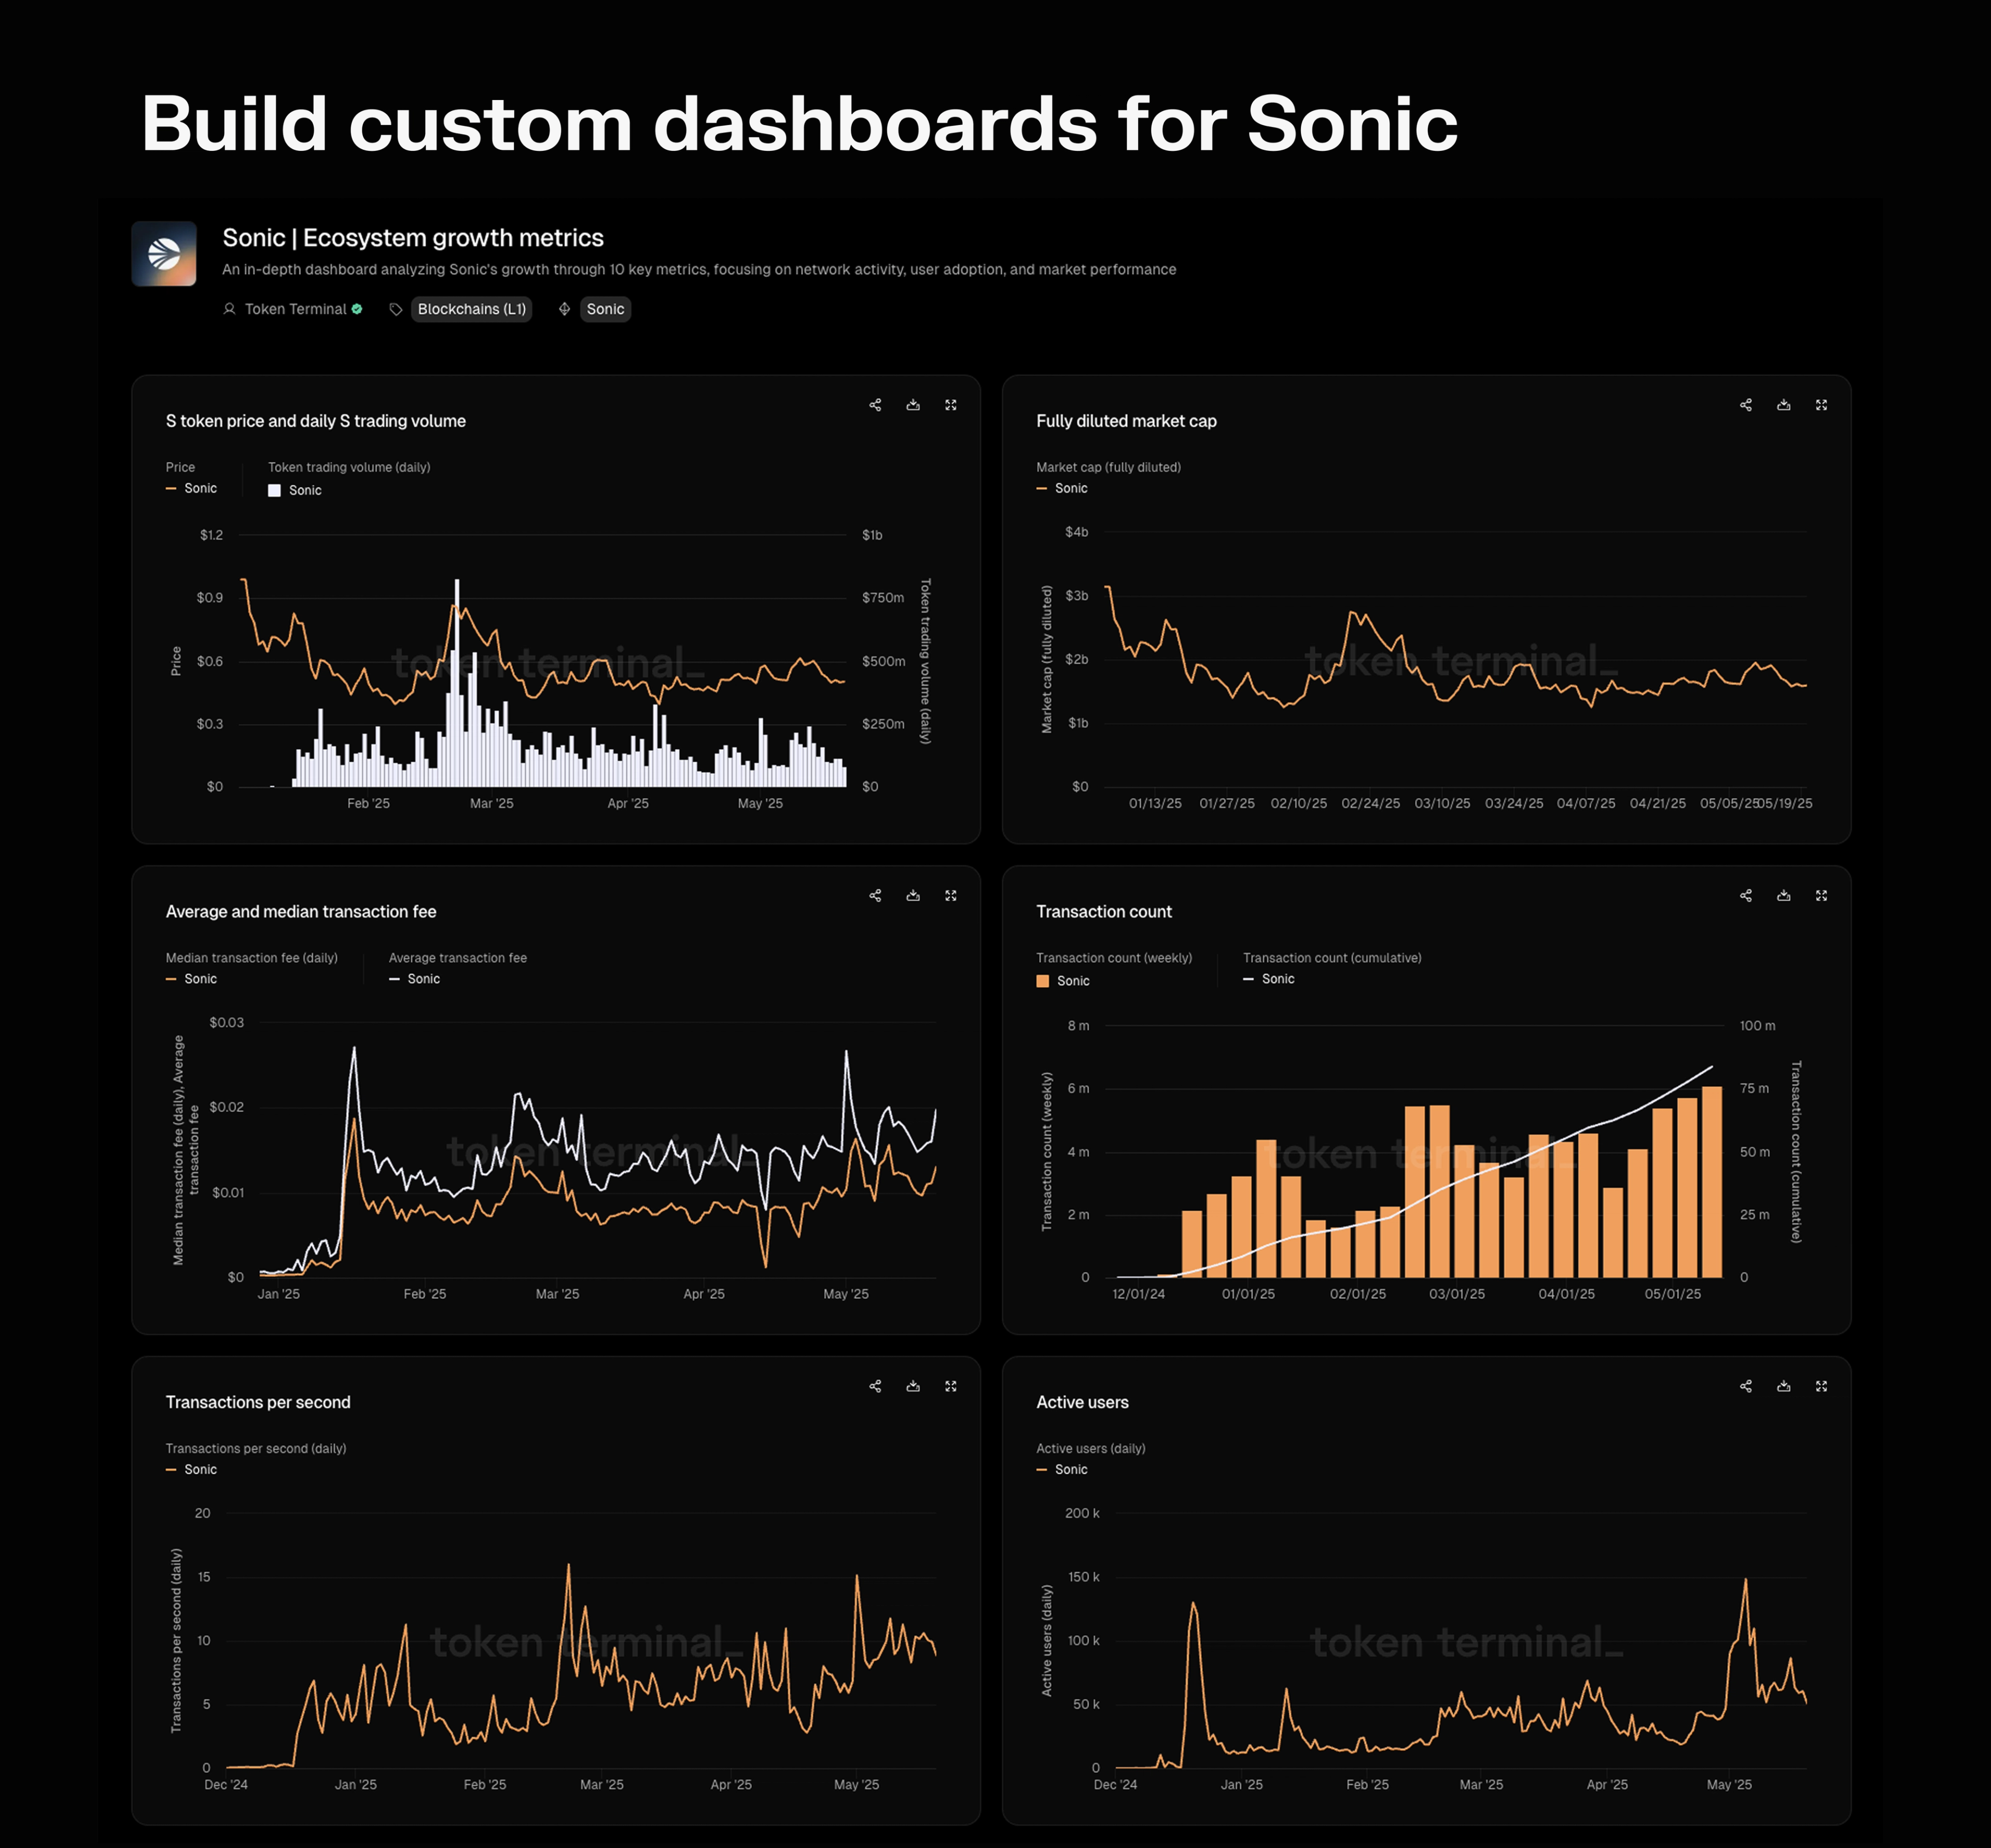
Task: Open the Token Terminal author link
Action: tap(295, 309)
